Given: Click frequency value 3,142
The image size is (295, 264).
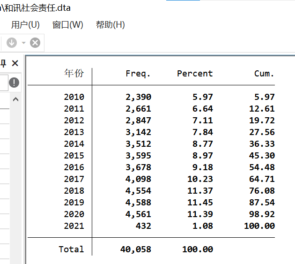Looking at the screenshot, I should tap(138, 132).
